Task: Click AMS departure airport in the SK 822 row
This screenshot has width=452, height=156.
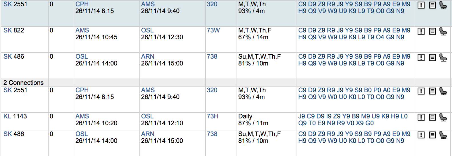Action: pos(82,30)
